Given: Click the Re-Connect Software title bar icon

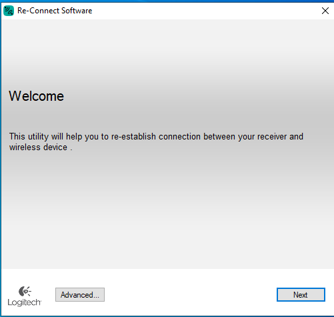Looking at the screenshot, I should [9, 11].
